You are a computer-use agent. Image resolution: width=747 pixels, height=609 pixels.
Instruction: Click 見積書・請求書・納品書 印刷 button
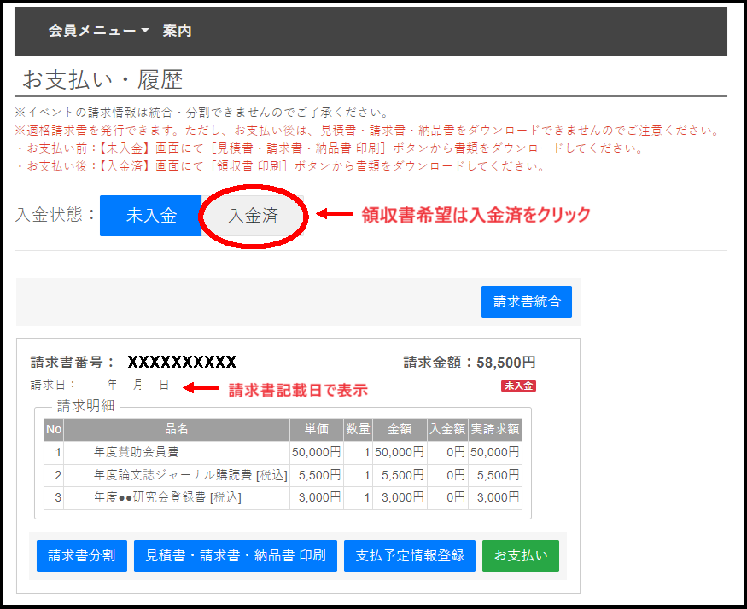pos(235,555)
